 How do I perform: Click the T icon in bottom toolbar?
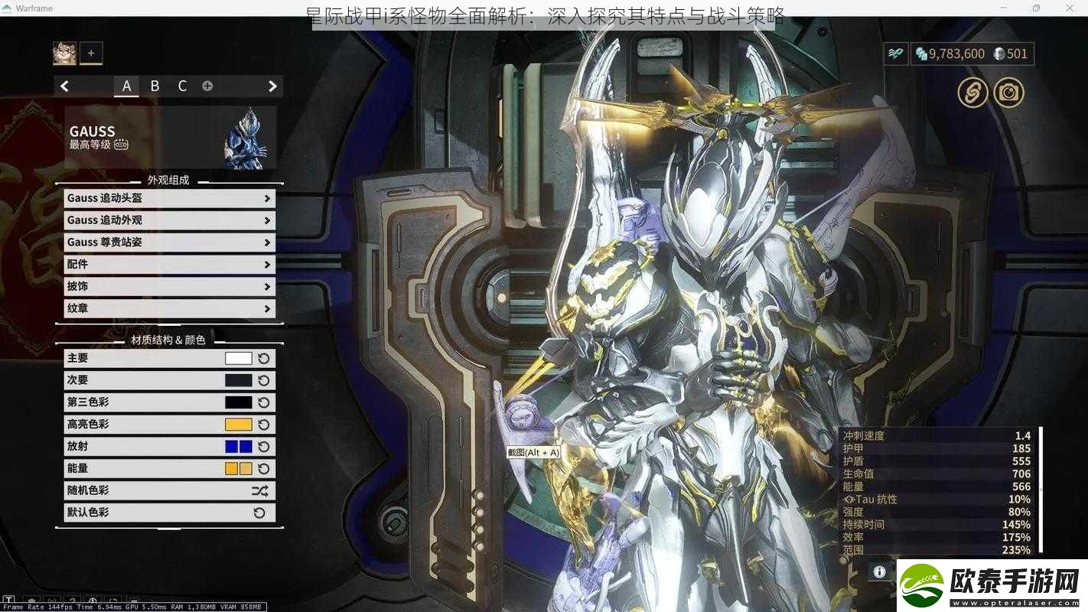click(9, 601)
